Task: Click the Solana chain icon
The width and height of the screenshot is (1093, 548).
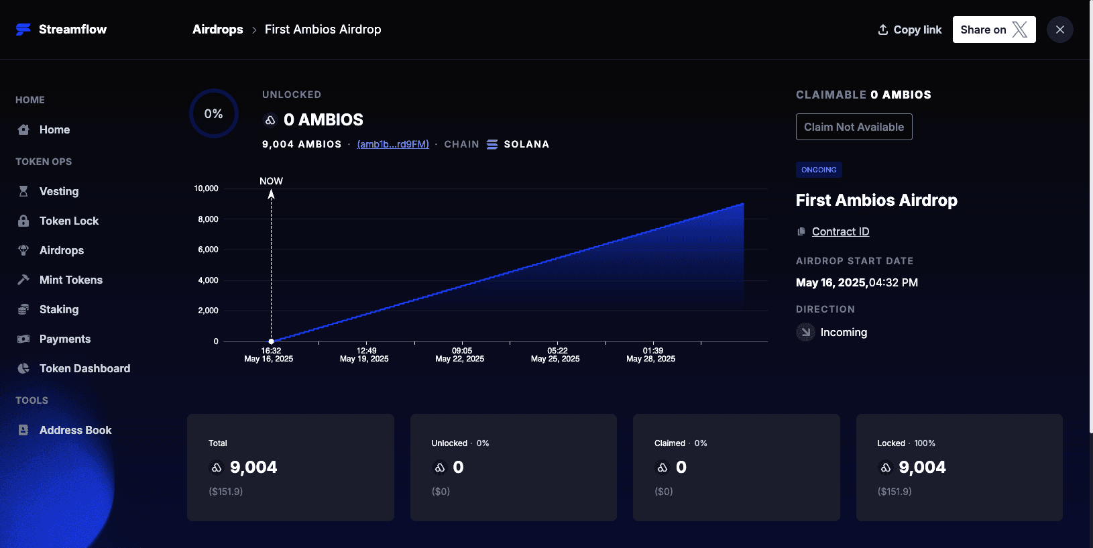Action: (x=492, y=144)
